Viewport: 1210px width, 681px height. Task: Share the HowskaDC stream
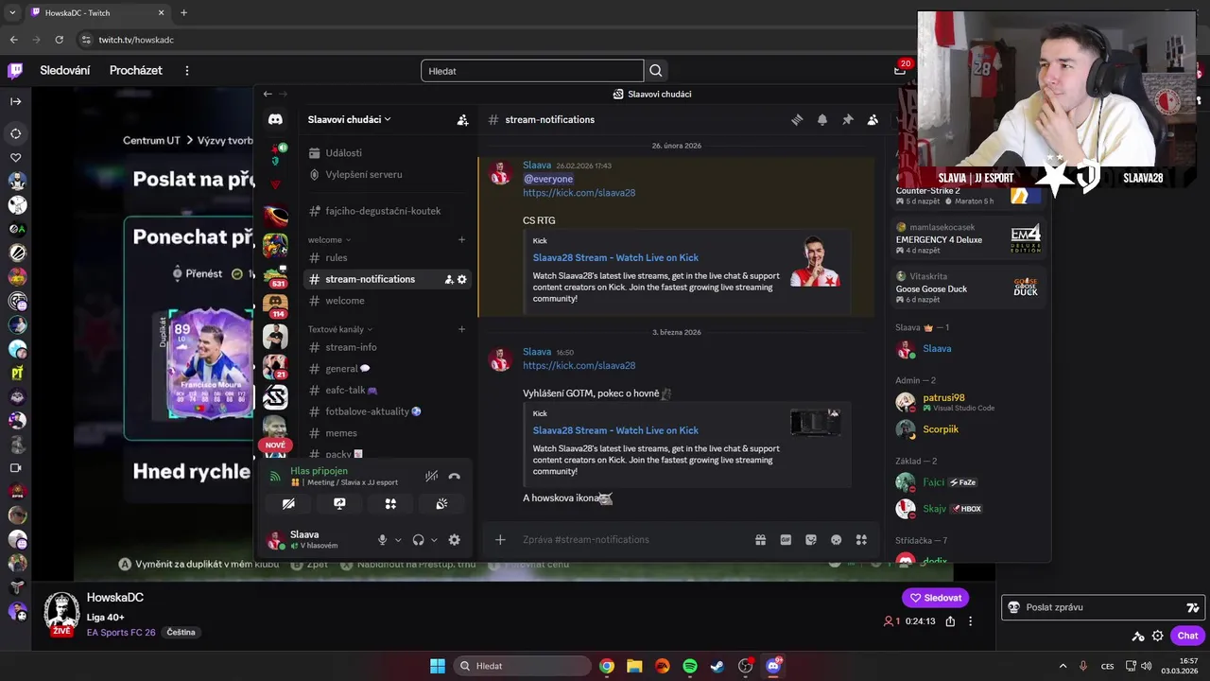950,621
